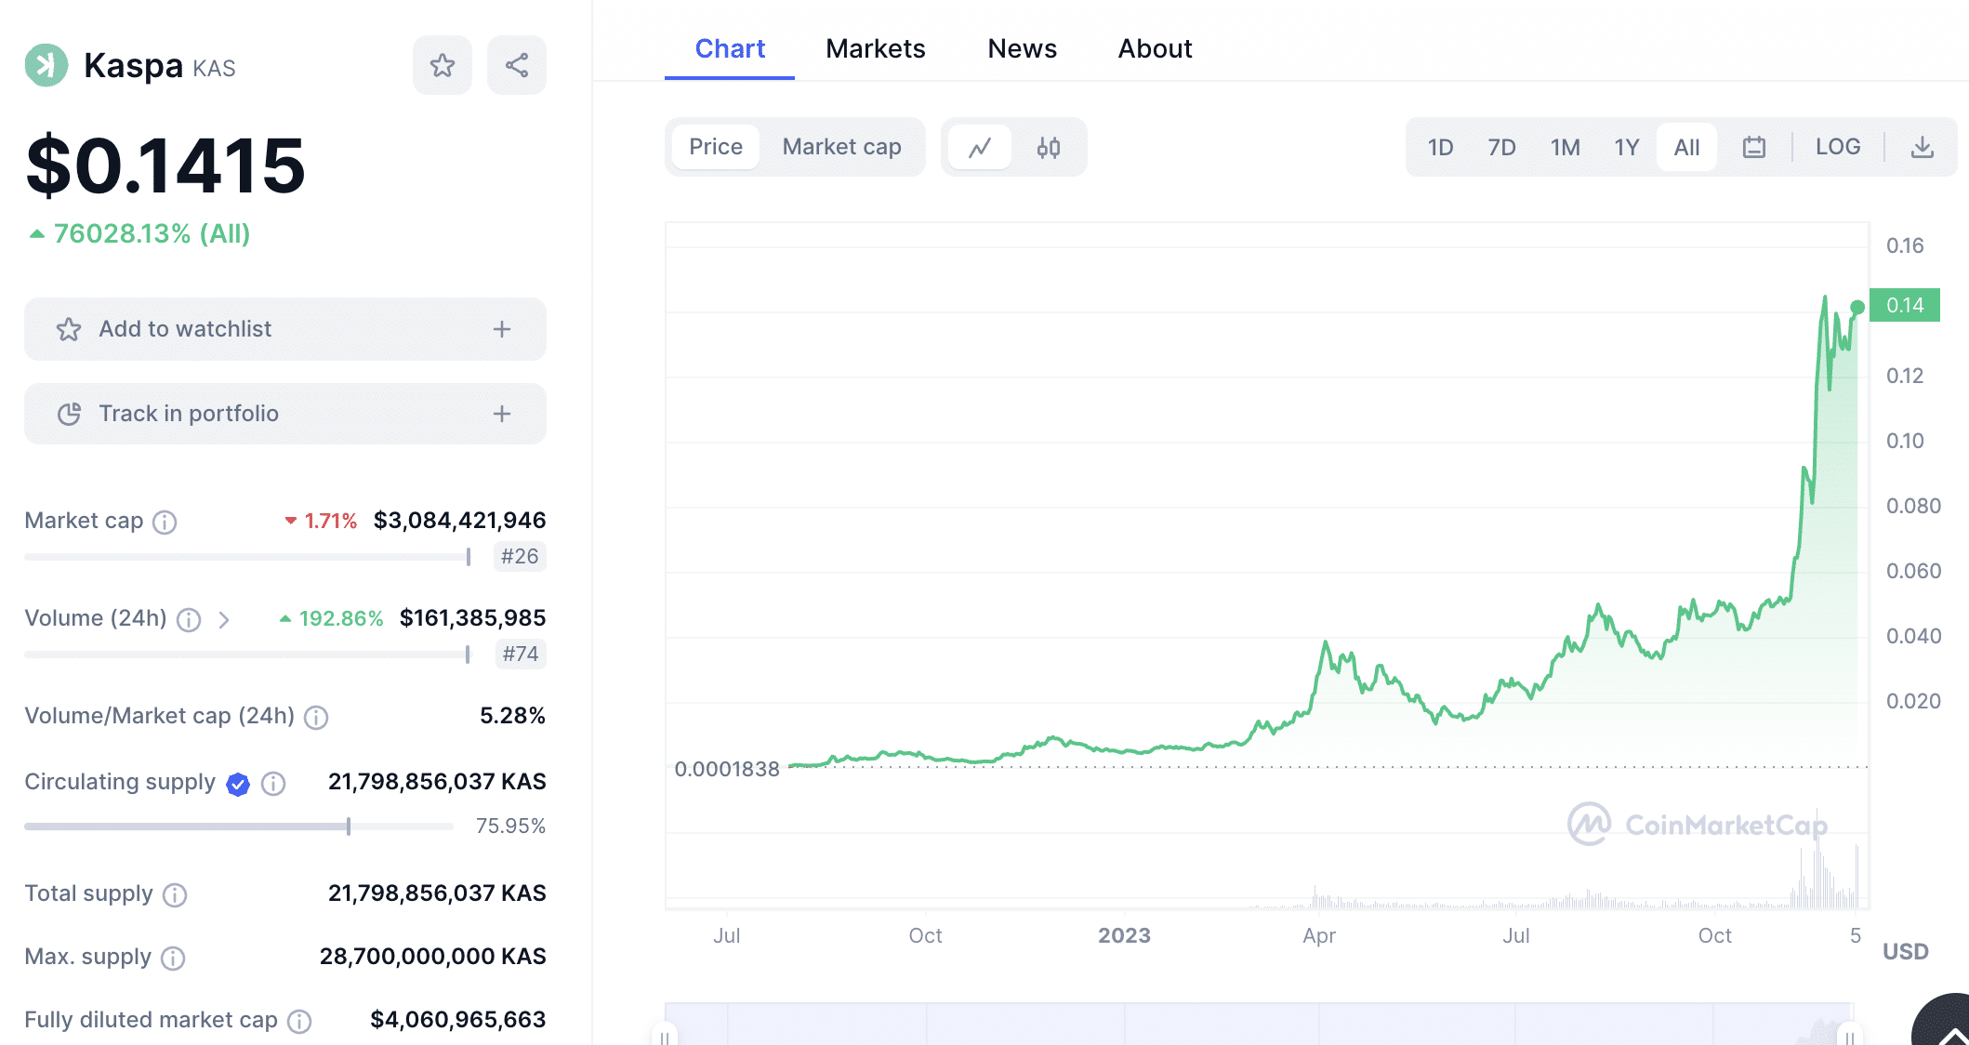Select the 7D time range
Screen dimensions: 1969x1045
tap(1501, 147)
